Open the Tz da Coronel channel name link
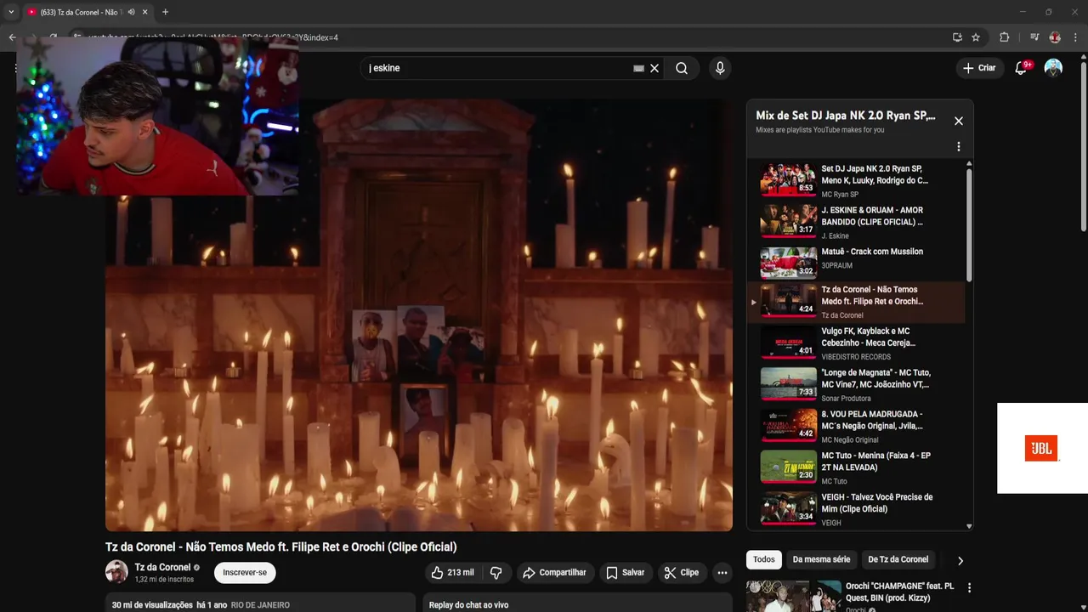 162,567
